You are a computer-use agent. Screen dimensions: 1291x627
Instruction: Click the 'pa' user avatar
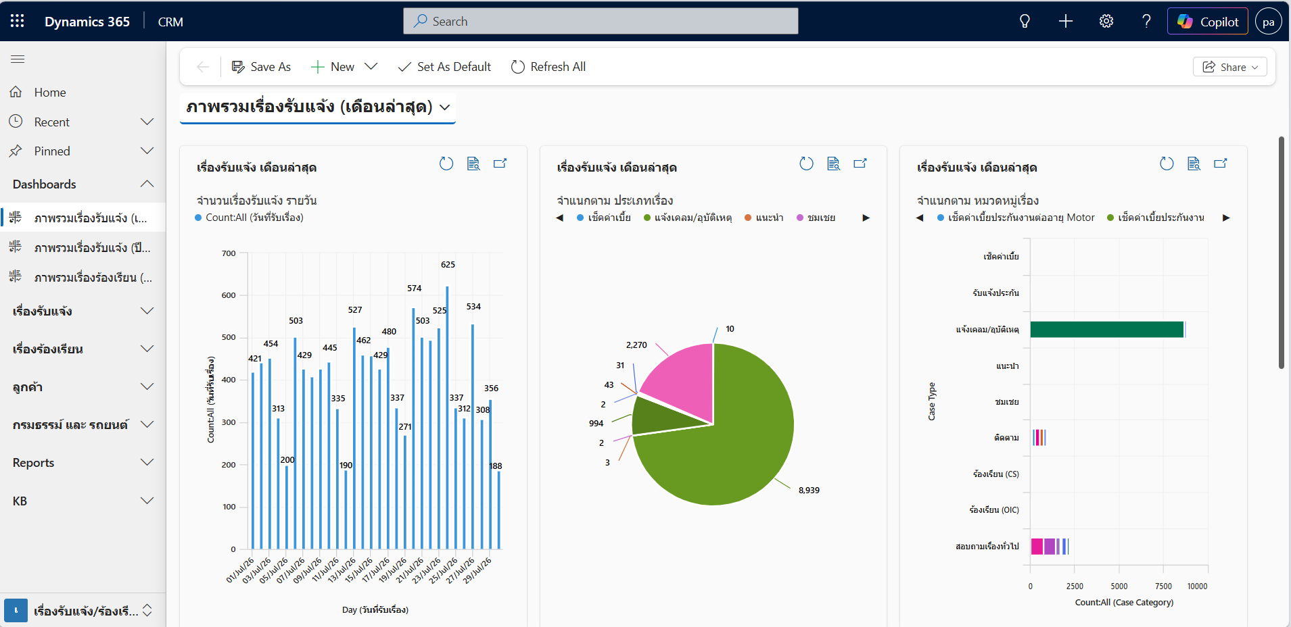click(1269, 22)
